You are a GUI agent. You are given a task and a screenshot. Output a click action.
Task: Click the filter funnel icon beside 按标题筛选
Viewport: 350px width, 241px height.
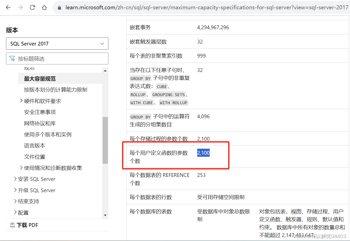point(12,58)
